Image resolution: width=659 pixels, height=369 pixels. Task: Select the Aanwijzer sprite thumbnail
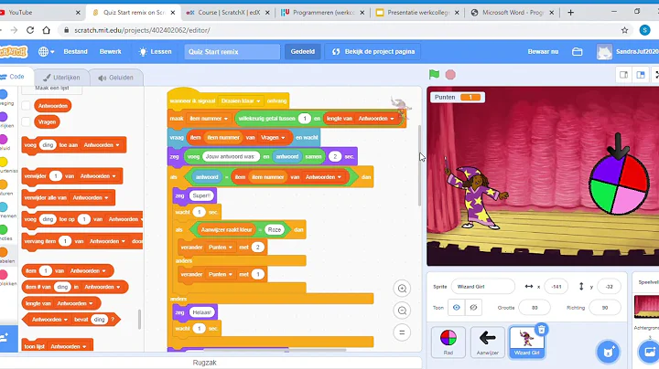coord(488,343)
